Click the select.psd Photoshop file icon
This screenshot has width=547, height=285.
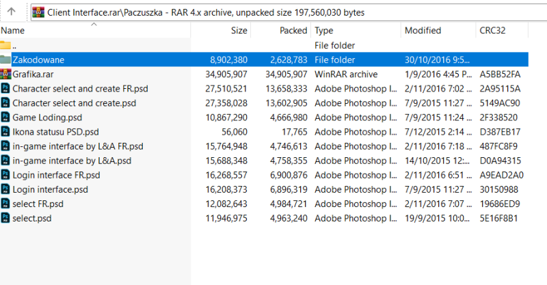click(5, 219)
